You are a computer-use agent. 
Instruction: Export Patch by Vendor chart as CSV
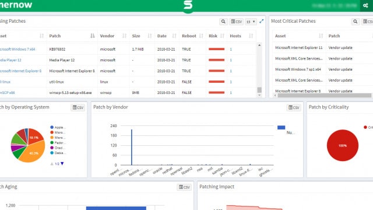tap(294, 107)
